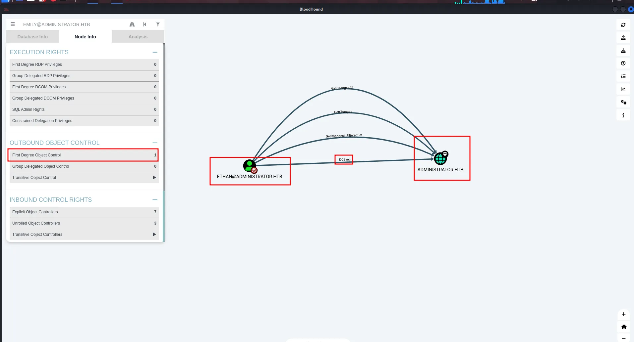Run the Transitive Object Control query arrow
The width and height of the screenshot is (634, 342).
[154, 178]
